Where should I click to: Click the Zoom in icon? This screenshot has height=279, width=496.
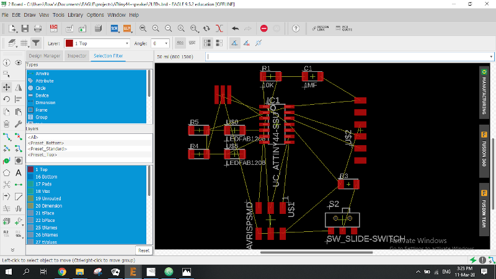(x=156, y=29)
